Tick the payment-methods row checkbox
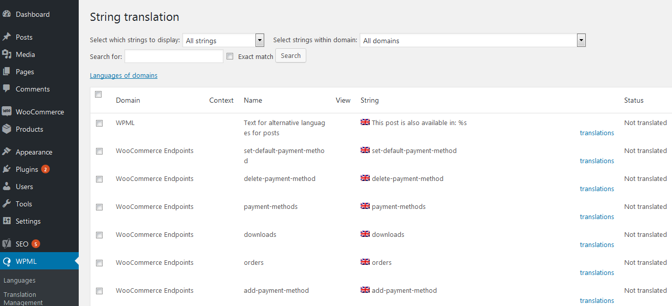 (x=99, y=207)
